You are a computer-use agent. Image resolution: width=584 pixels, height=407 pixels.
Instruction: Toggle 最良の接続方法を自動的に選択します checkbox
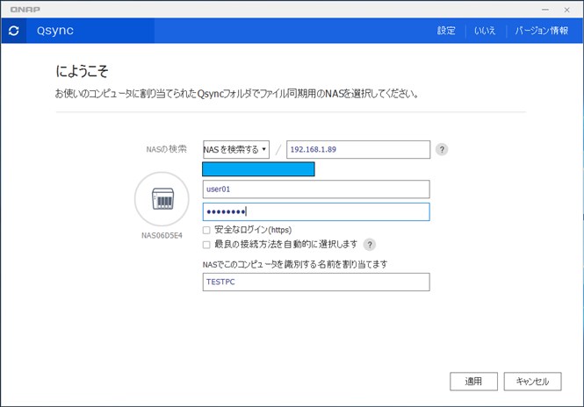pos(206,245)
